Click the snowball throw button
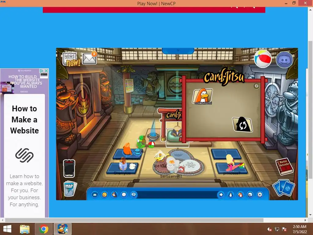Viewport: 313px width, 235px height. (x=124, y=195)
